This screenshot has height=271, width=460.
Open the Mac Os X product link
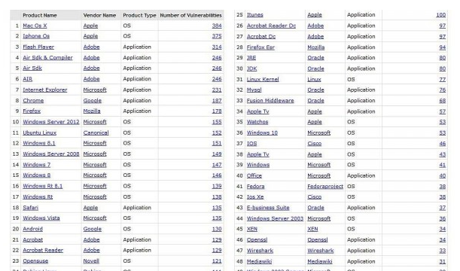[x=35, y=26]
